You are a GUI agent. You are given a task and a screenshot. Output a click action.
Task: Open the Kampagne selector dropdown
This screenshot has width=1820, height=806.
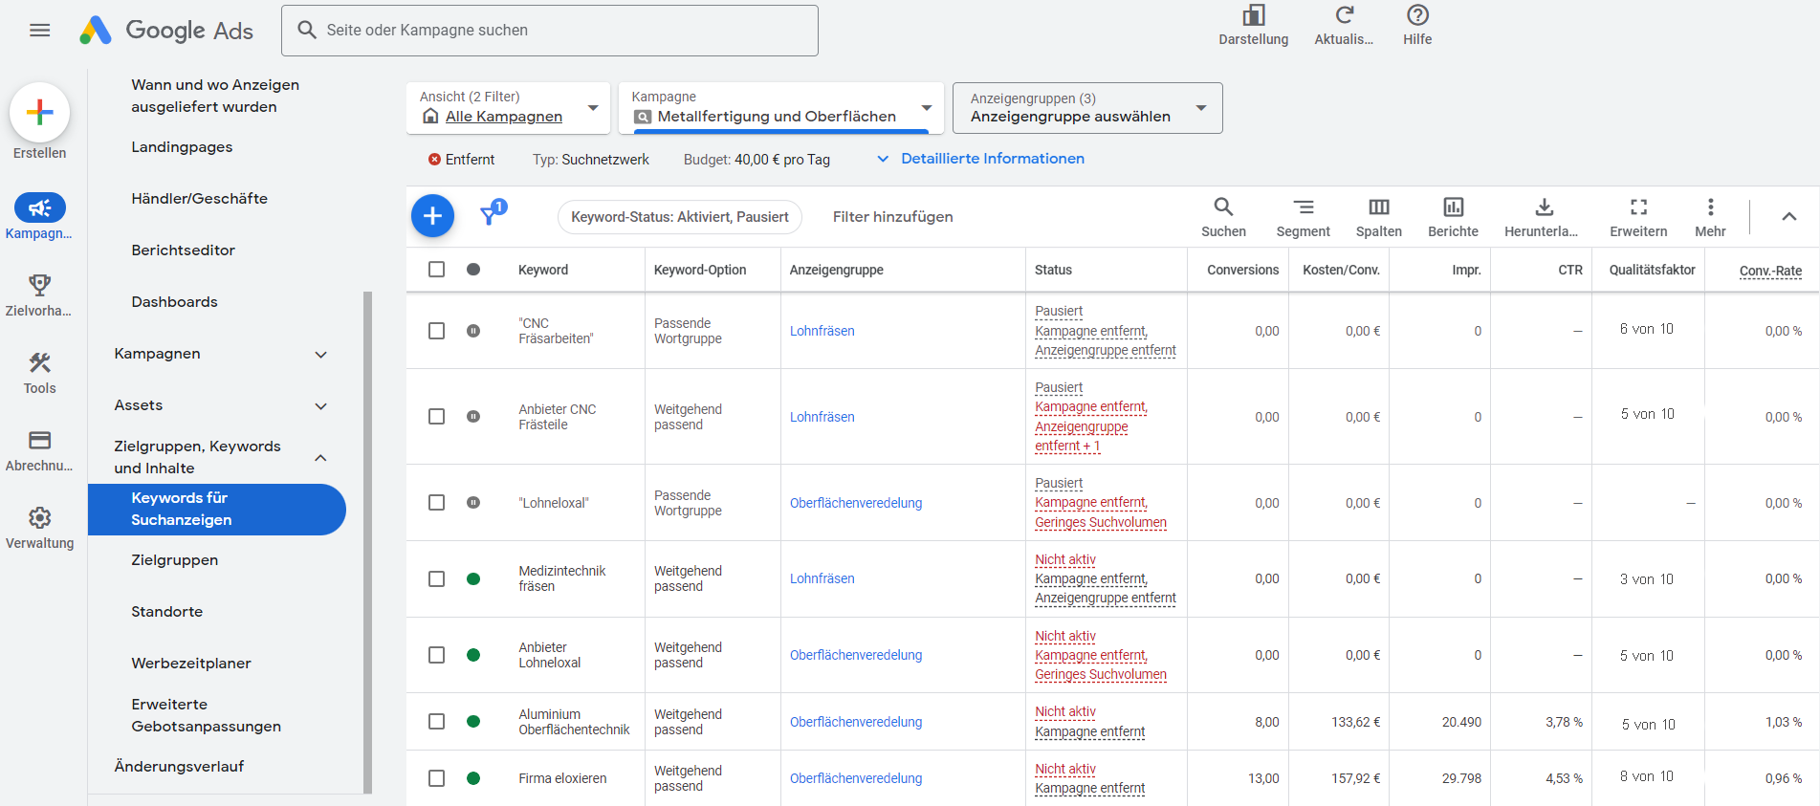pyautogui.click(x=781, y=107)
